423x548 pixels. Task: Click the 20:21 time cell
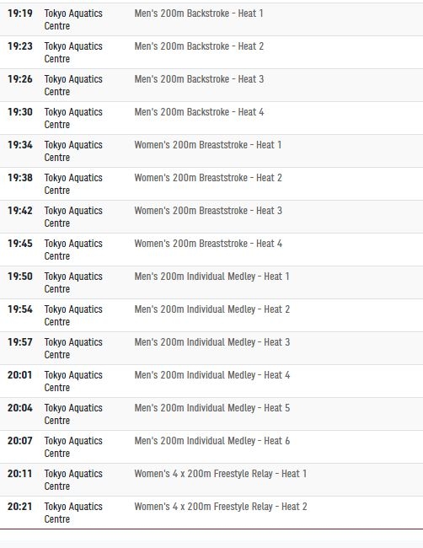(x=20, y=506)
